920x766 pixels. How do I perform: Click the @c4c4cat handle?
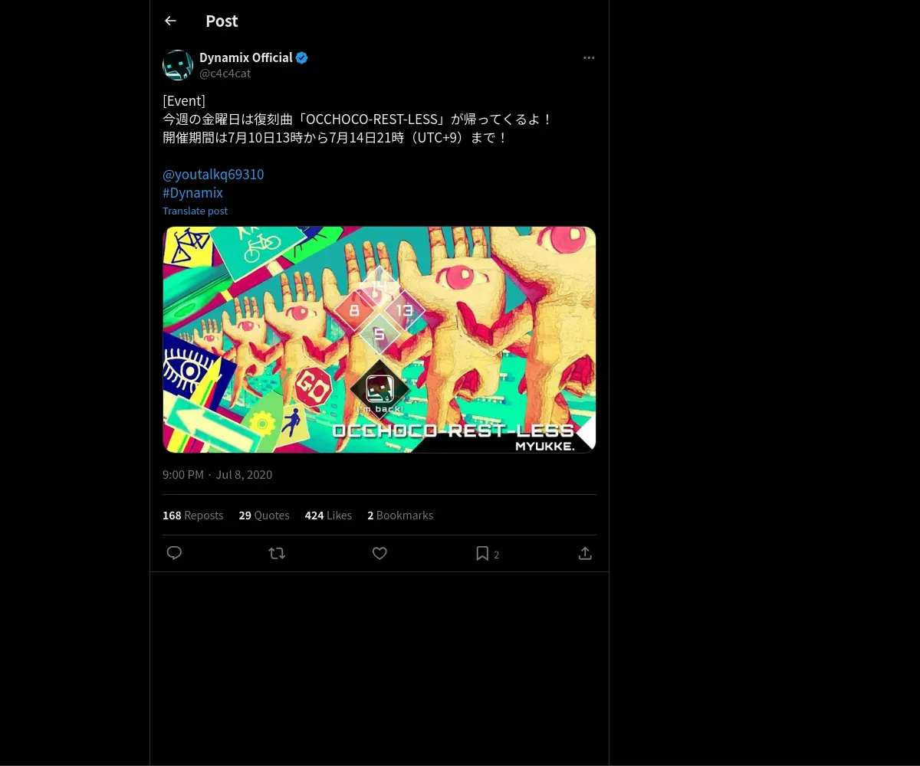point(225,74)
